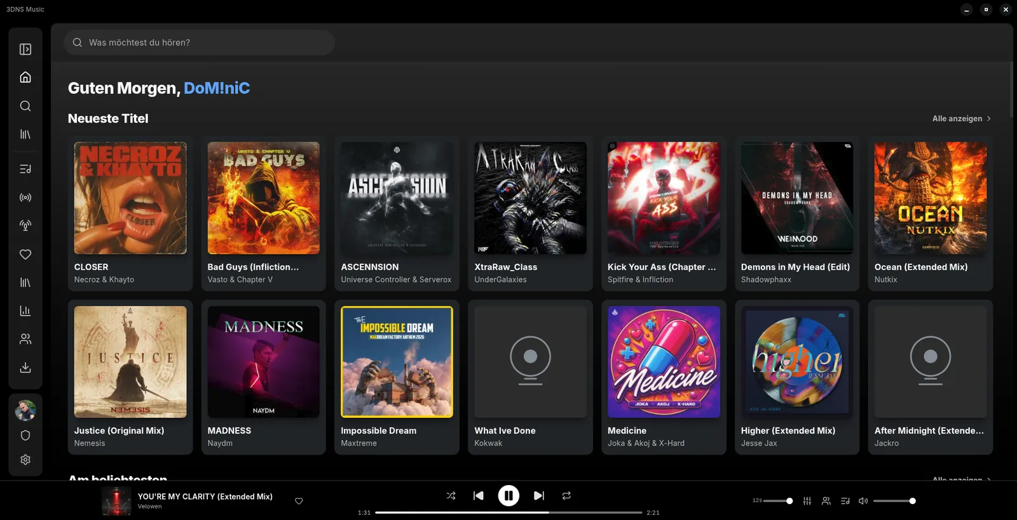Open the people icon in the player bar
The height and width of the screenshot is (520, 1017).
click(826, 501)
